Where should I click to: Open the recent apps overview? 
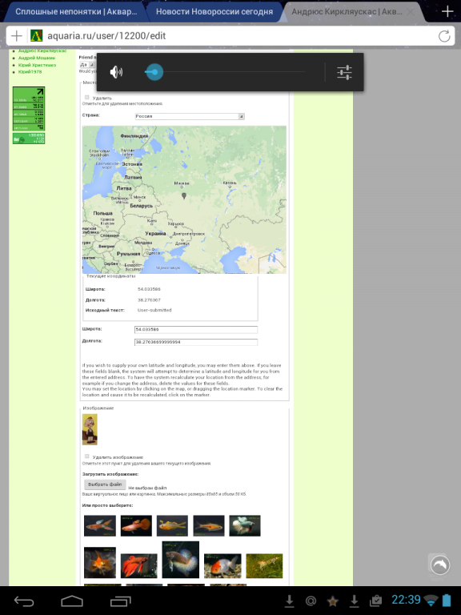click(120, 601)
